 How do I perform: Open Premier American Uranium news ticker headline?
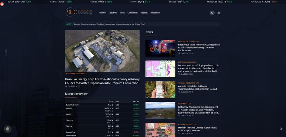[109, 24]
